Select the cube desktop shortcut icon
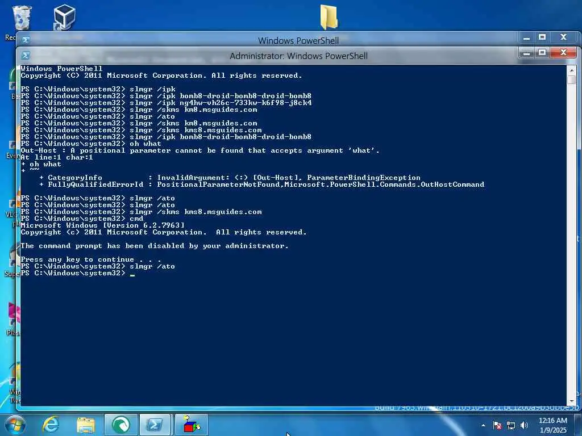 tap(64, 17)
